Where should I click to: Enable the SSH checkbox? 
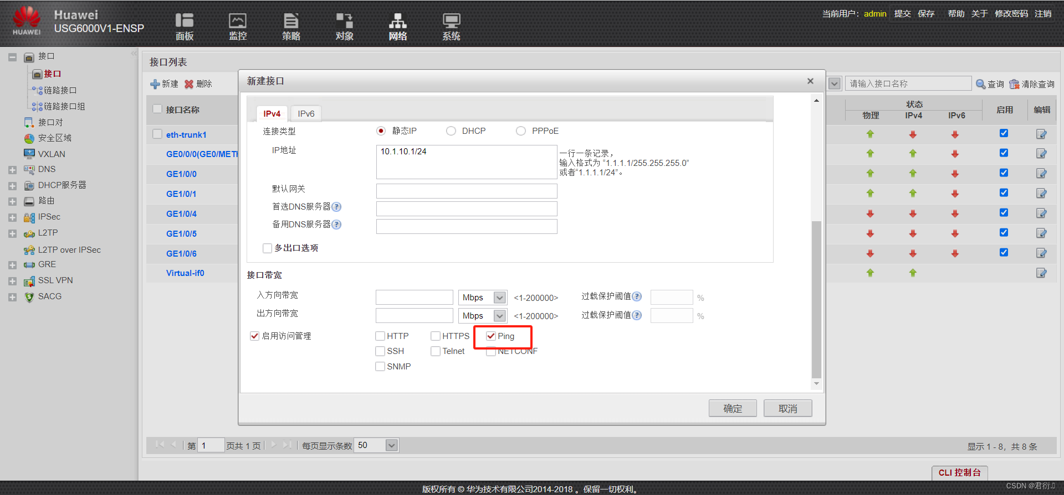pyautogui.click(x=380, y=351)
